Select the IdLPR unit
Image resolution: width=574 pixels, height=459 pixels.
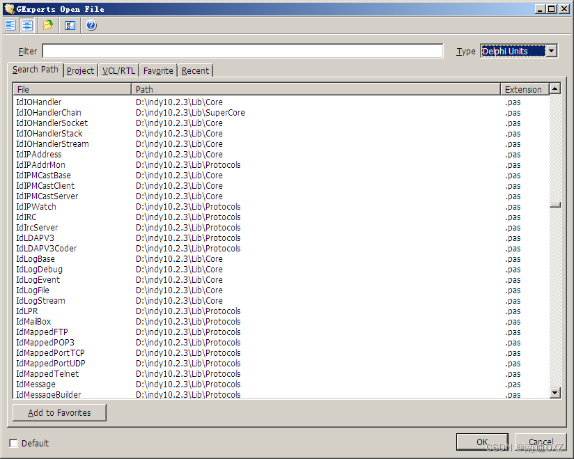(x=281, y=311)
